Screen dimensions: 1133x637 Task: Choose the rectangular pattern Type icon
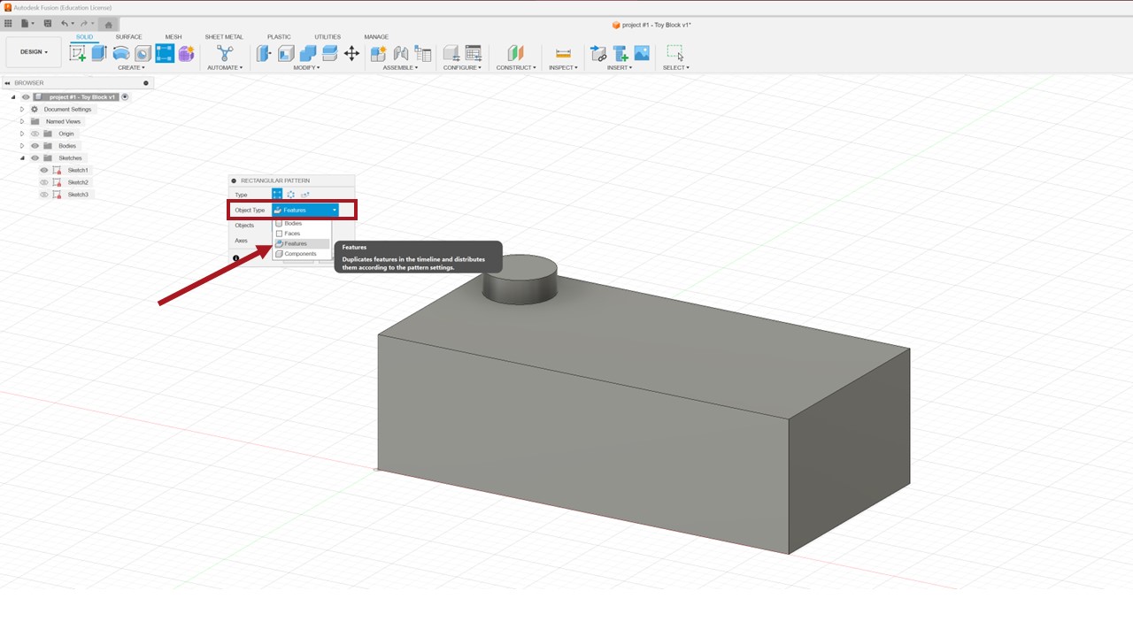point(277,194)
